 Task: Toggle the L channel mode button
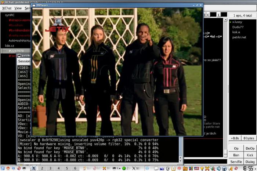click(x=219, y=15)
